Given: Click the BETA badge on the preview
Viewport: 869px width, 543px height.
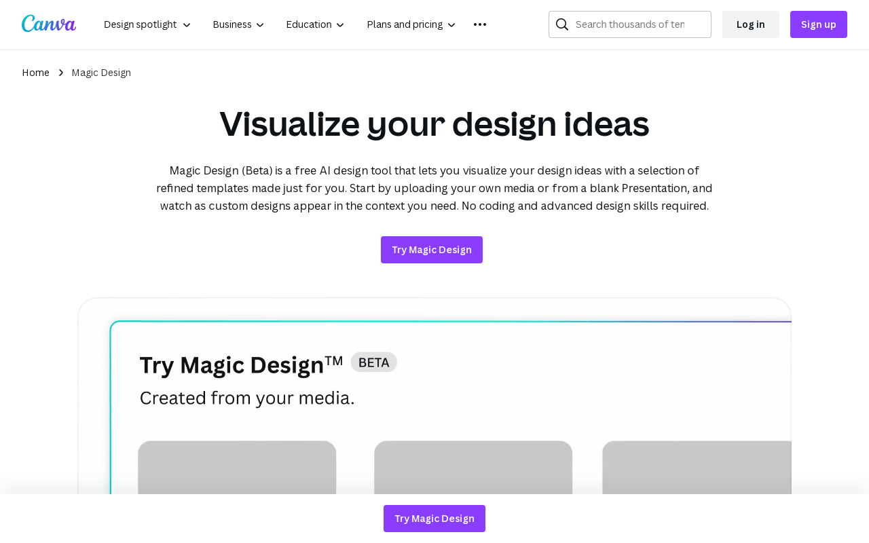Looking at the screenshot, I should (x=373, y=362).
